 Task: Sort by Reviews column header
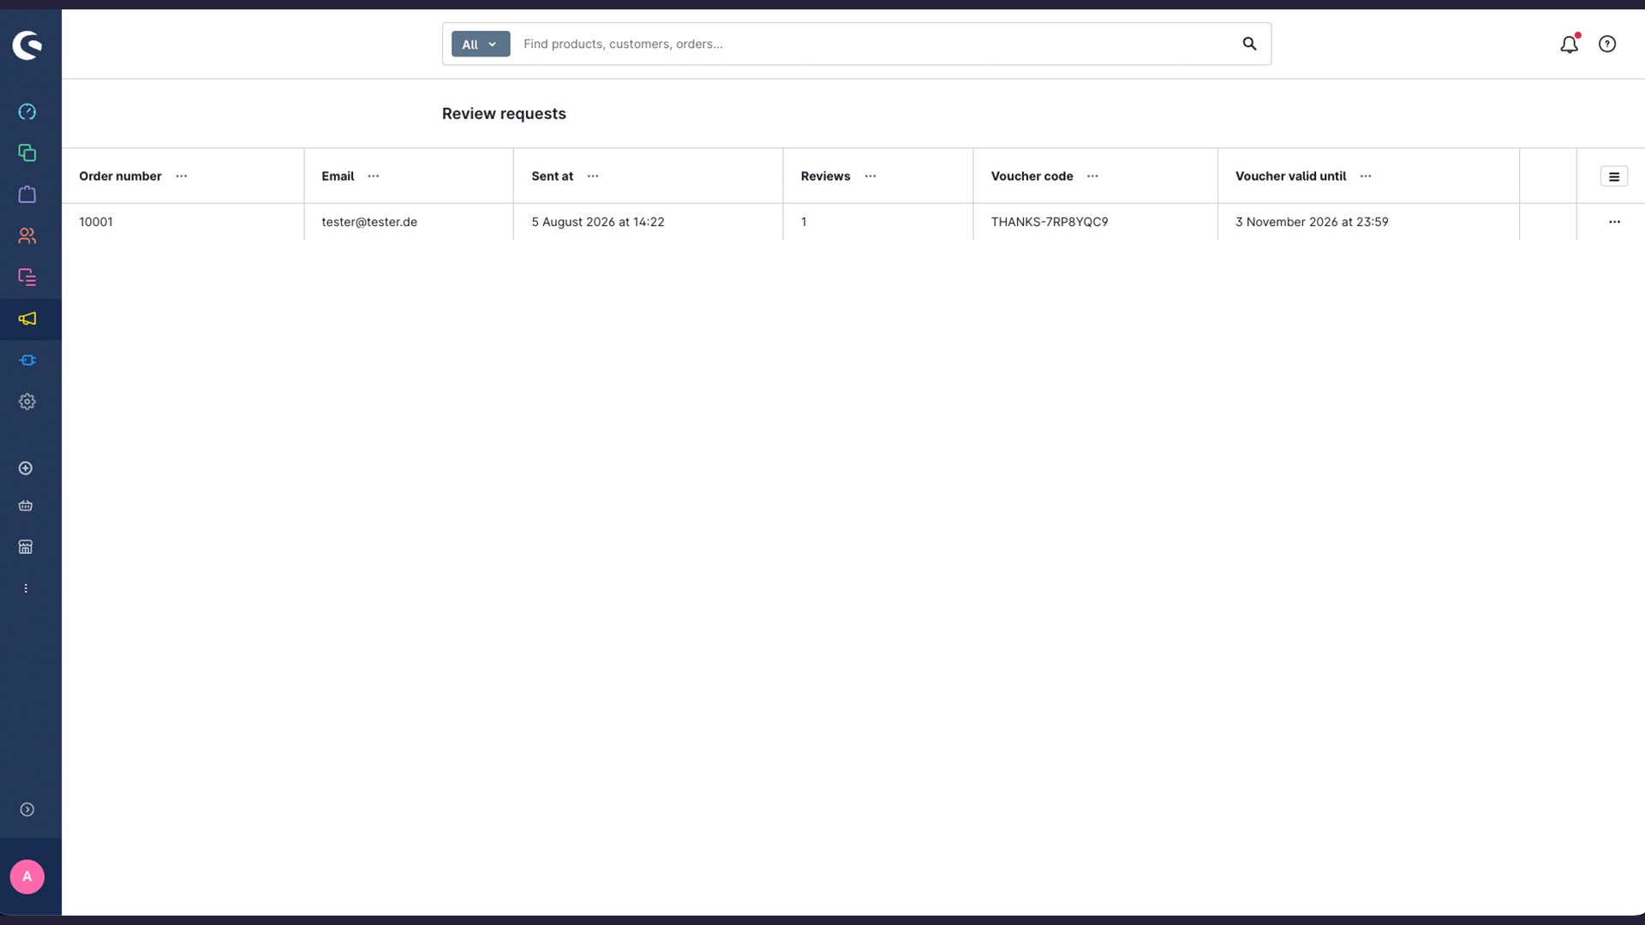click(825, 176)
